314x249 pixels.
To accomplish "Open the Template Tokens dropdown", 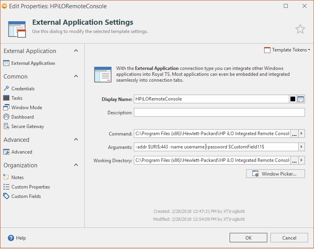I will point(287,50).
